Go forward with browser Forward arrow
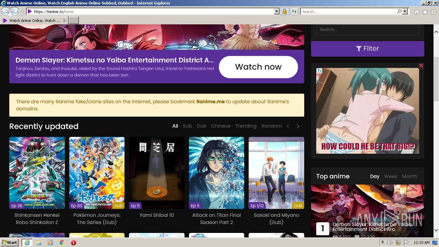Viewport: 439px width, 247px height. tap(15, 12)
